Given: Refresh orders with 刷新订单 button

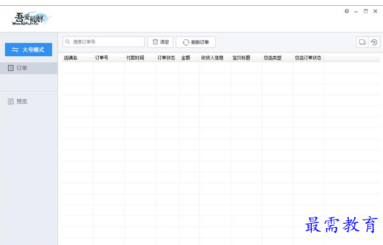Looking at the screenshot, I should point(196,42).
